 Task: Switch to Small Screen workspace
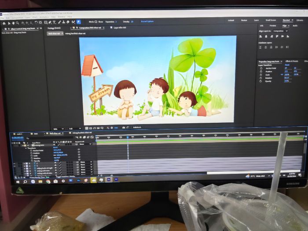coord(271,20)
